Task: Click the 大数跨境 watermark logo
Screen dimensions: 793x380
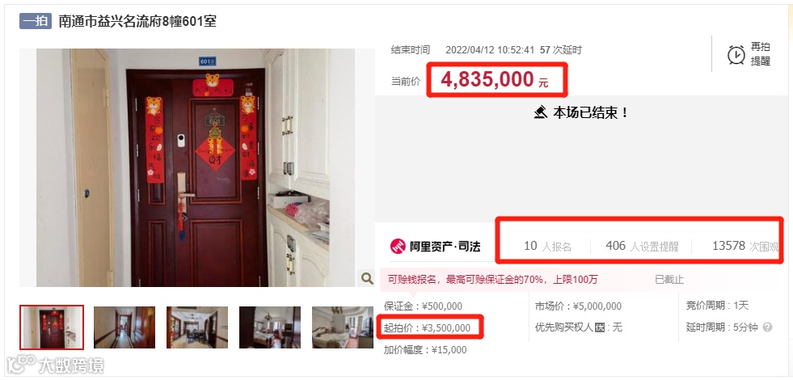Action: (x=55, y=364)
